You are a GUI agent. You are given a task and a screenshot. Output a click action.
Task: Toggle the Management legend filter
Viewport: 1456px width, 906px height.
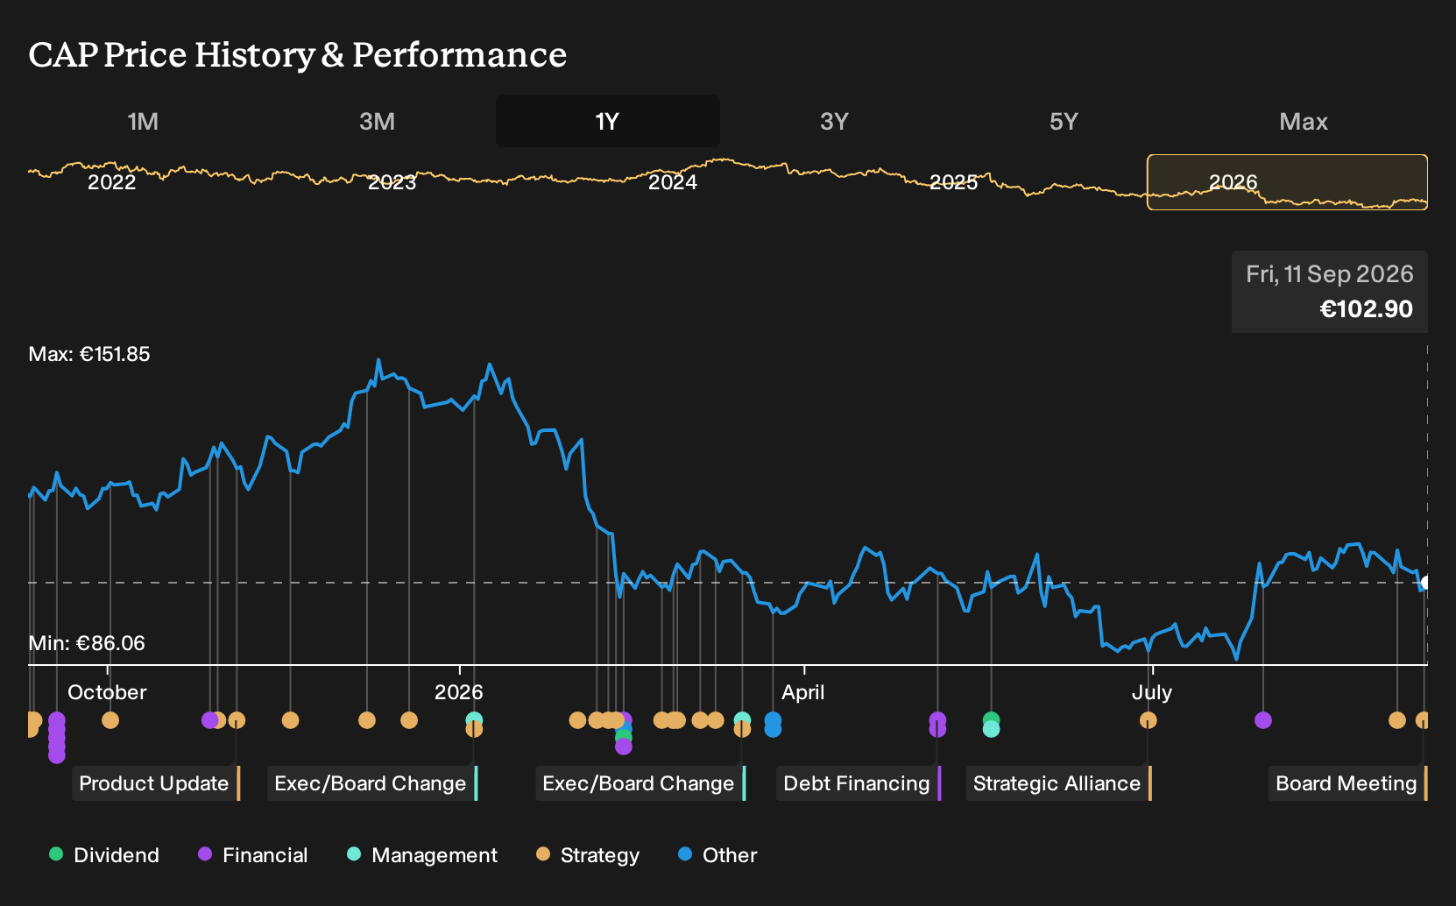(x=422, y=855)
